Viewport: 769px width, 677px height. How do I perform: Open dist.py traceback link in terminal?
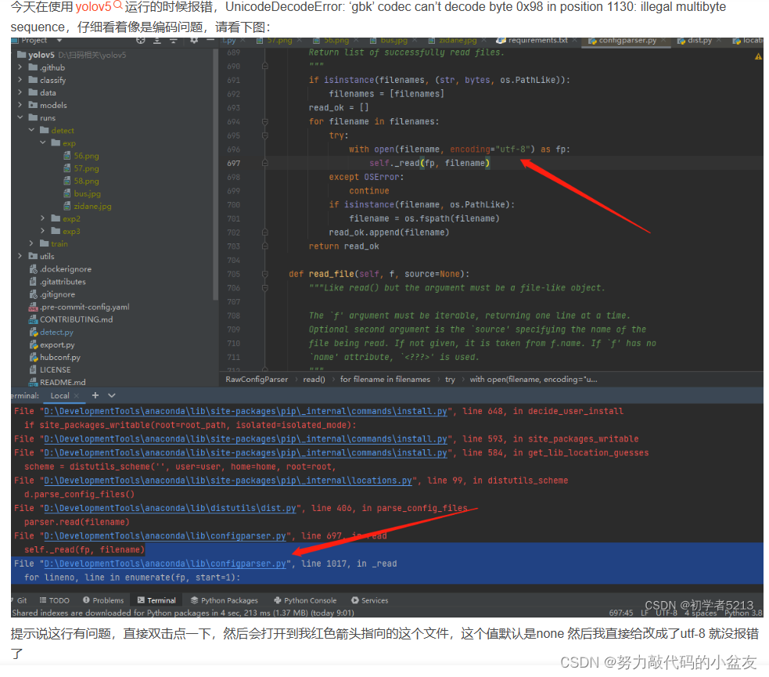coord(171,508)
